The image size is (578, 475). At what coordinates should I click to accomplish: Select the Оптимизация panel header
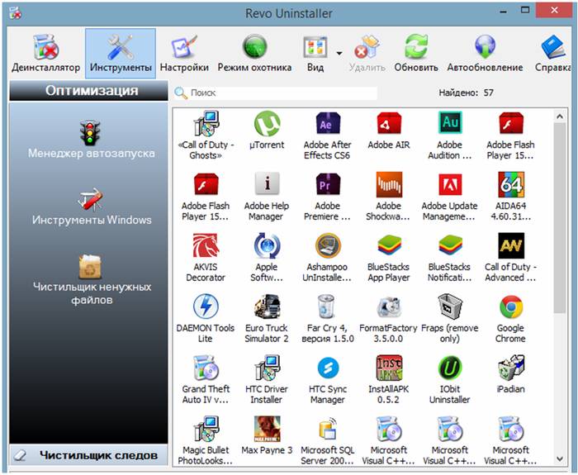coord(91,91)
